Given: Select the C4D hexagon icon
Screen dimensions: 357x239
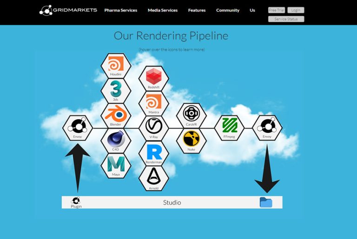Looking at the screenshot, I should coord(116,140).
